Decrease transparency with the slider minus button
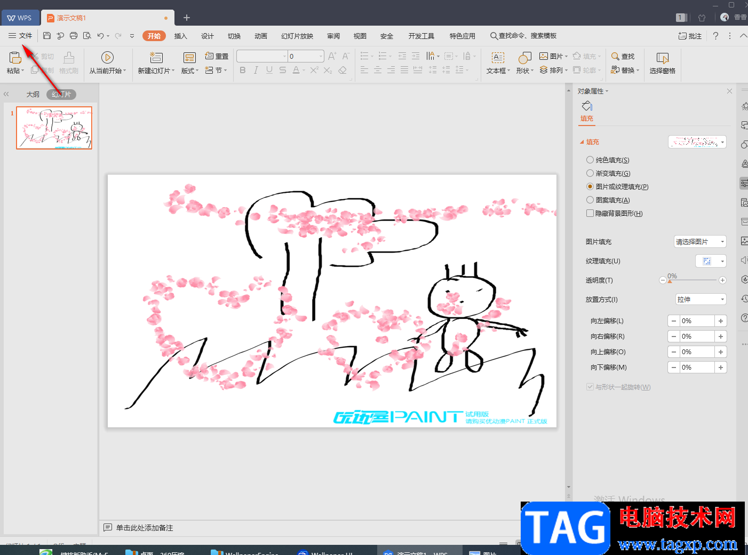This screenshot has width=748, height=555. point(663,280)
